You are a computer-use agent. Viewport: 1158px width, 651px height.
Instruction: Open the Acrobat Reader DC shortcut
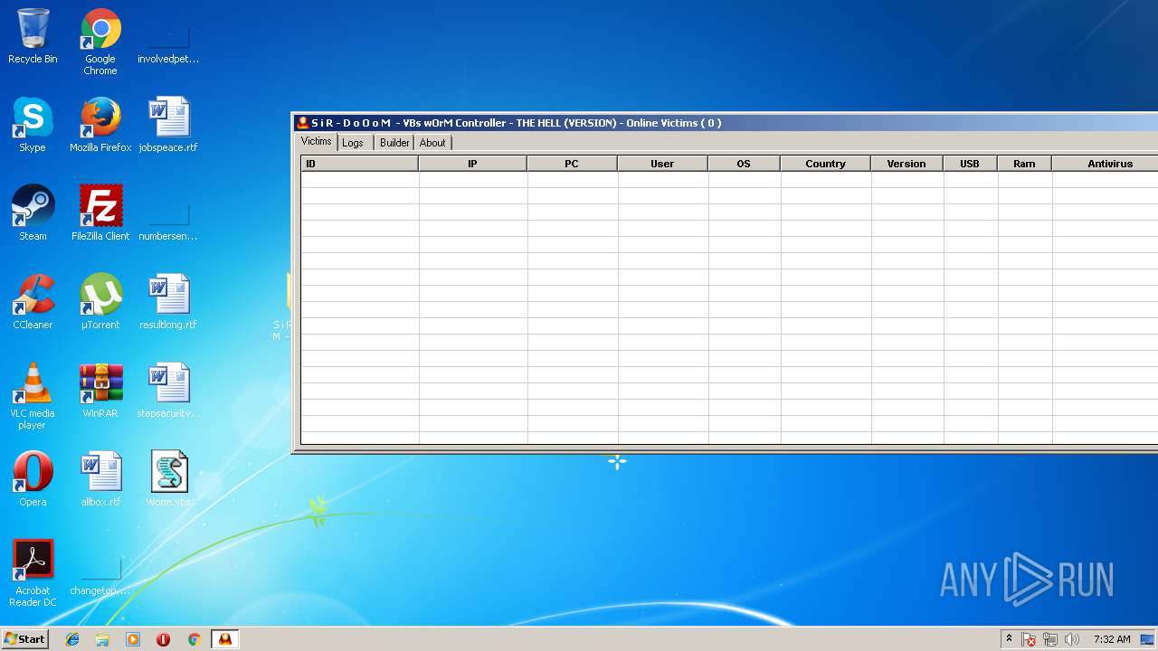(33, 573)
